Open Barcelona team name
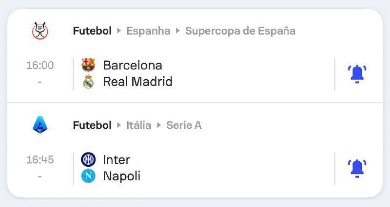The image size is (390, 207). (133, 65)
